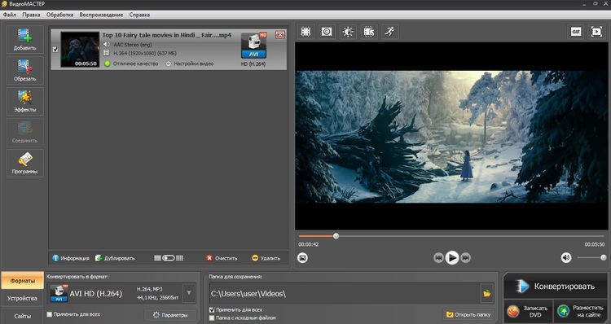Click Записать DVD button

(529, 311)
